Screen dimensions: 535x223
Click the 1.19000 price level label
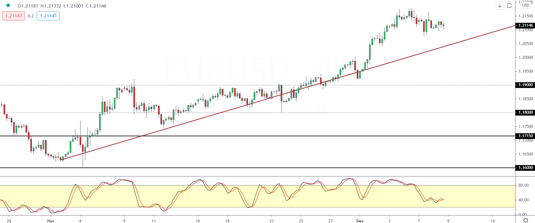[x=525, y=85]
